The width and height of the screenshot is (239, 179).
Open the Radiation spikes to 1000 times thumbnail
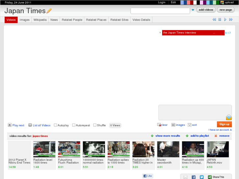pos(119,149)
